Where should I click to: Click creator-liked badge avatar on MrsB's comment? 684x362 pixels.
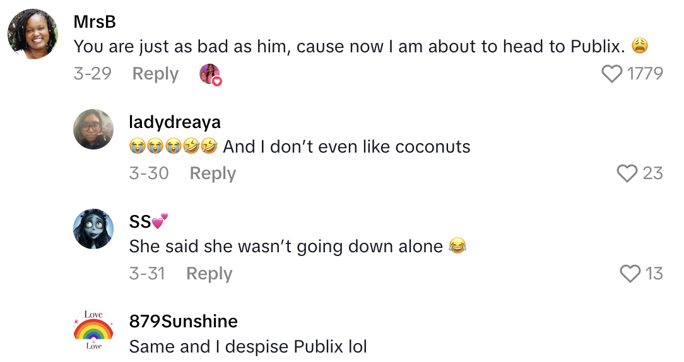click(210, 74)
